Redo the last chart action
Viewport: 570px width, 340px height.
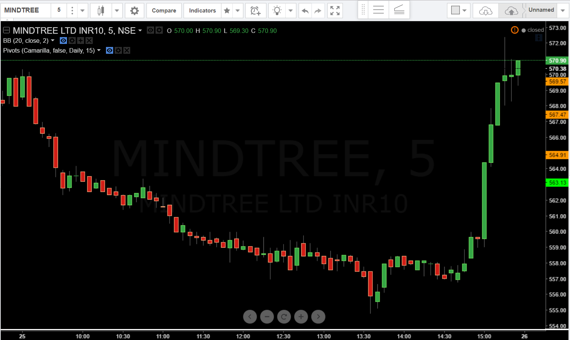pyautogui.click(x=318, y=11)
